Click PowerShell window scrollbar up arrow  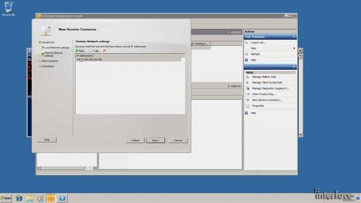[x=300, y=56]
